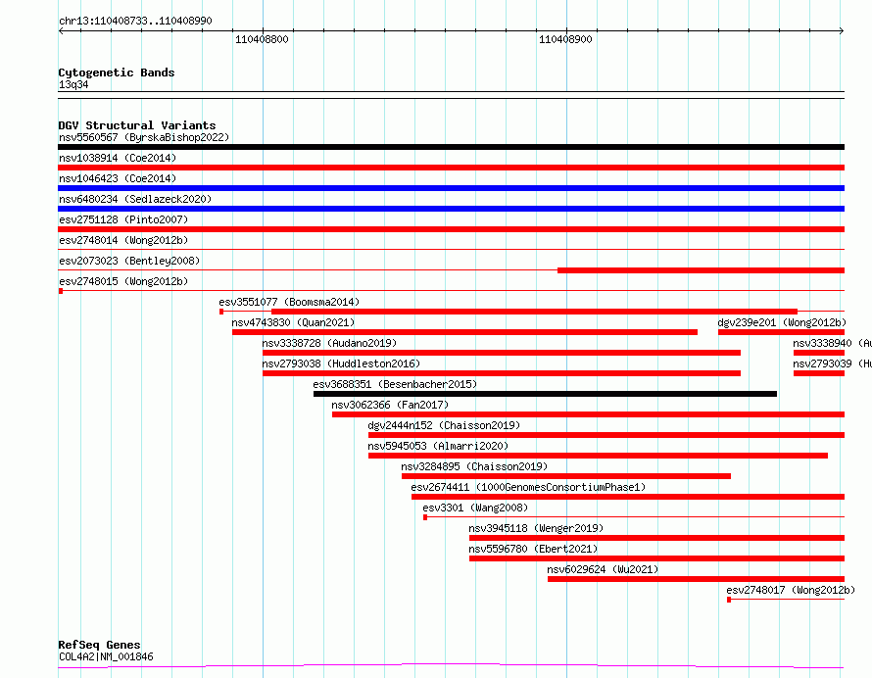Select the partially visible nsv3338940 label

[x=832, y=343]
